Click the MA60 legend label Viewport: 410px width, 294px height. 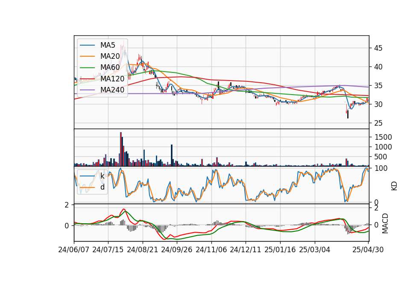coord(110,67)
